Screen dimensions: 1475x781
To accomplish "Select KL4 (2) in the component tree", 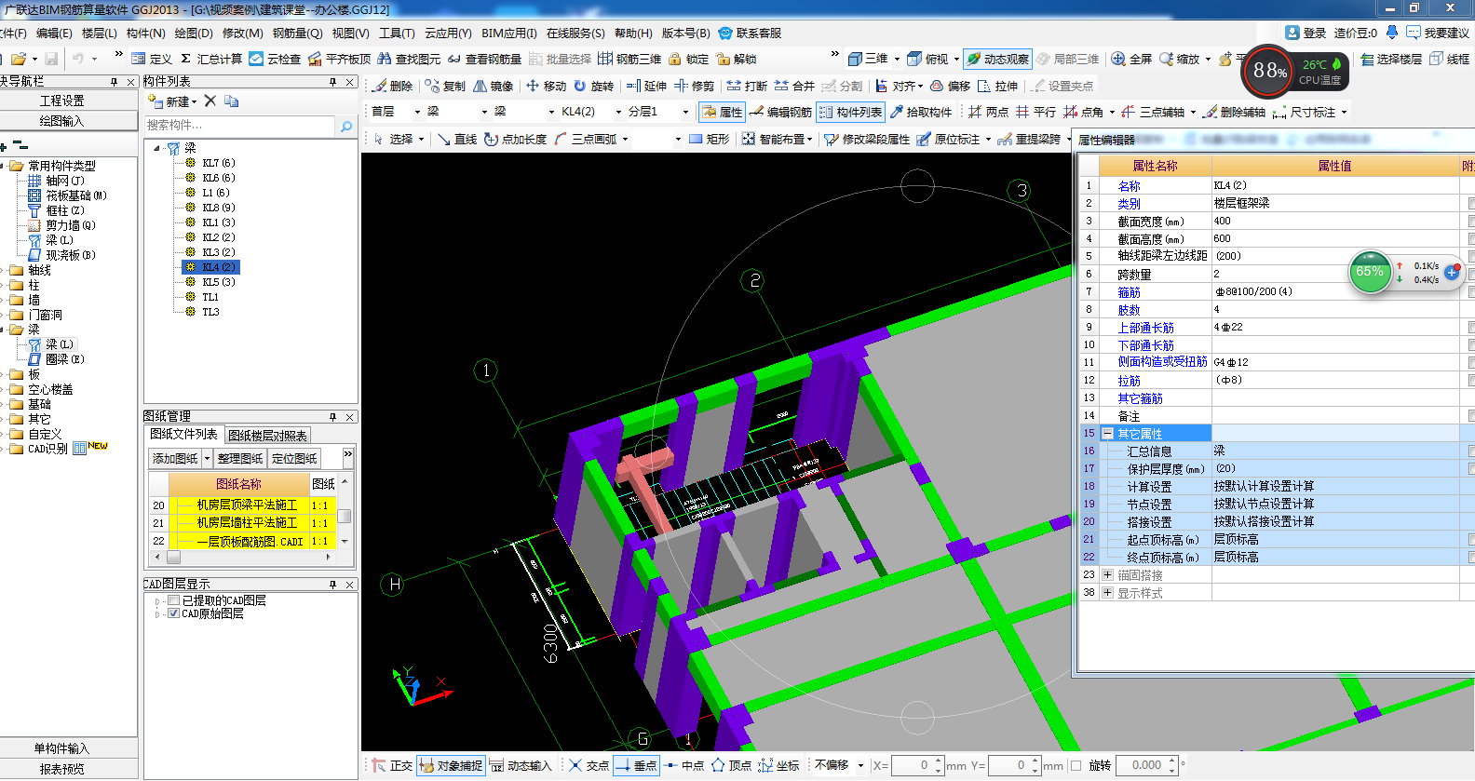I will (x=218, y=267).
